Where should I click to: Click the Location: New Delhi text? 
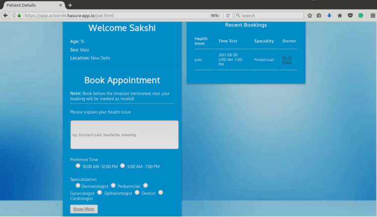(90, 58)
